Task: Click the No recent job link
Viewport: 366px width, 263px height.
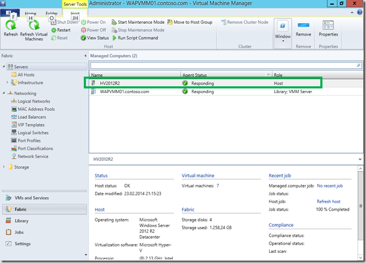Action: pyautogui.click(x=330, y=186)
